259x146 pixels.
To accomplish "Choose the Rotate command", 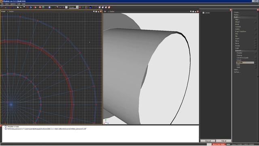I will (238, 46).
